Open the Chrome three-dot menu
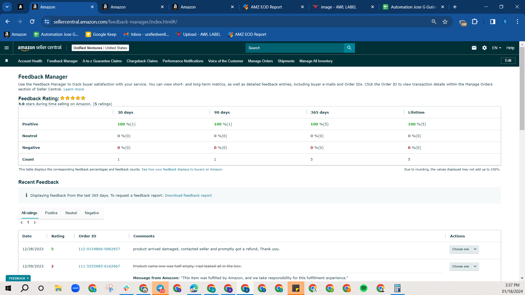The image size is (525, 295). [517, 22]
